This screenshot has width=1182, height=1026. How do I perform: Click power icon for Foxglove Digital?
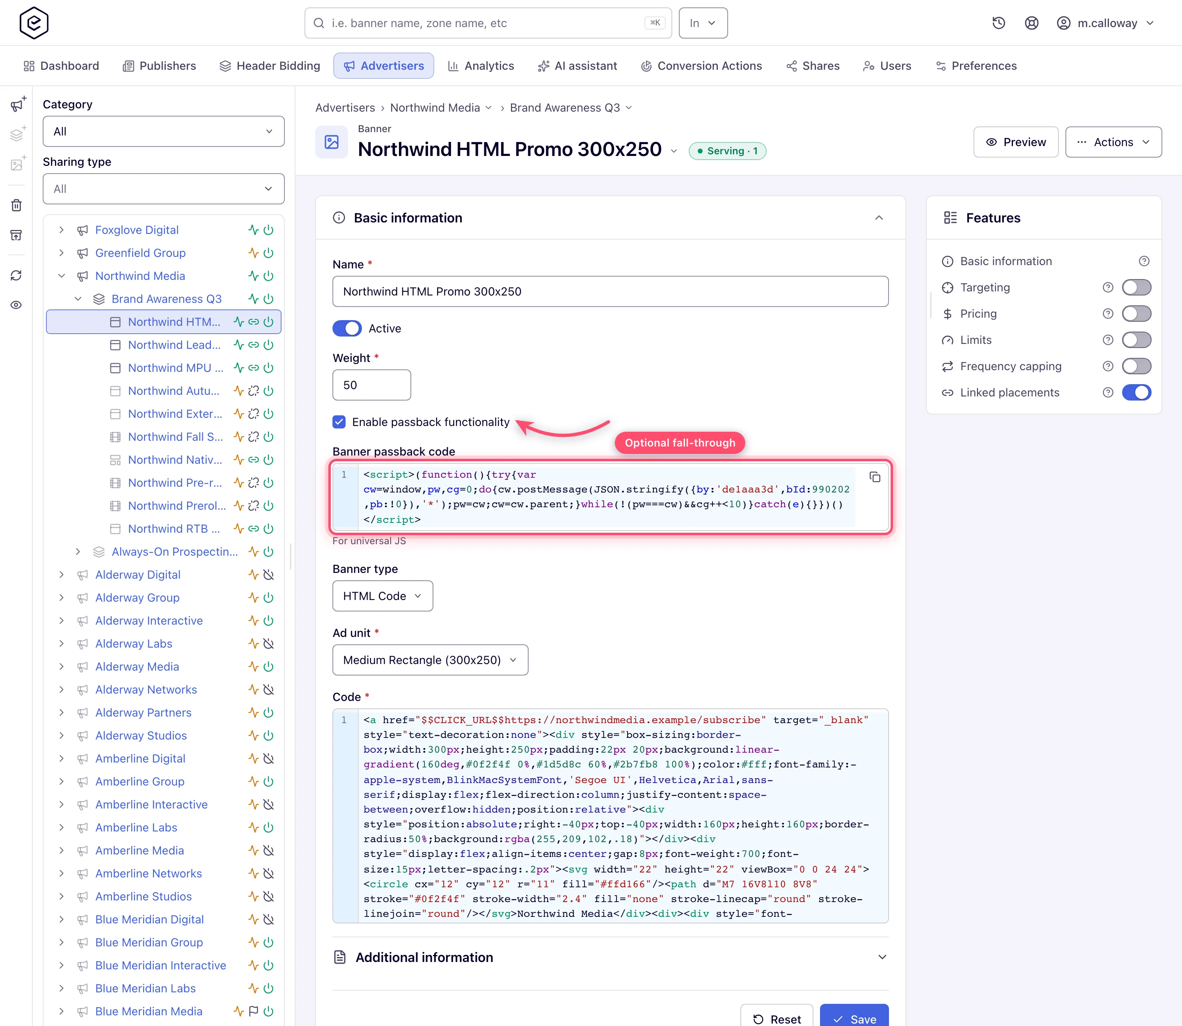pyautogui.click(x=268, y=229)
